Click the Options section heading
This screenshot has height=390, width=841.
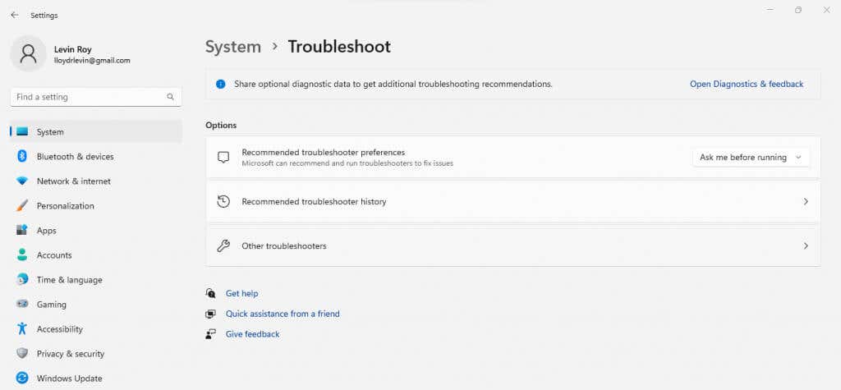click(x=221, y=125)
